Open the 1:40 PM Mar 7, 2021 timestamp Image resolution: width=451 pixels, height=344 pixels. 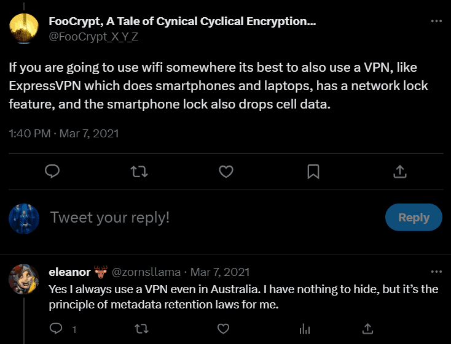64,132
